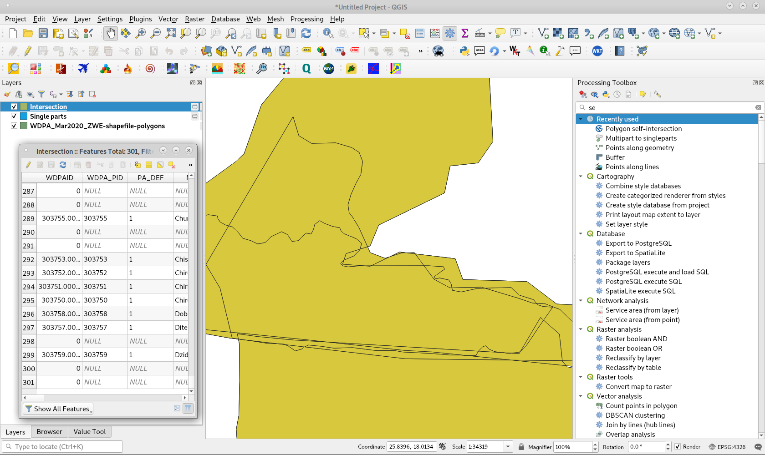Toggle the scale lock icon
This screenshot has width=765, height=455.
pyautogui.click(x=521, y=447)
